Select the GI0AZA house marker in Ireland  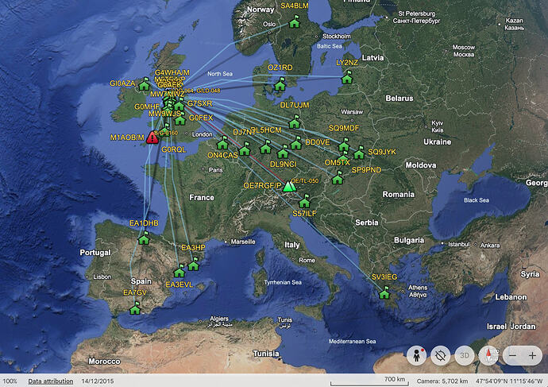pos(145,84)
